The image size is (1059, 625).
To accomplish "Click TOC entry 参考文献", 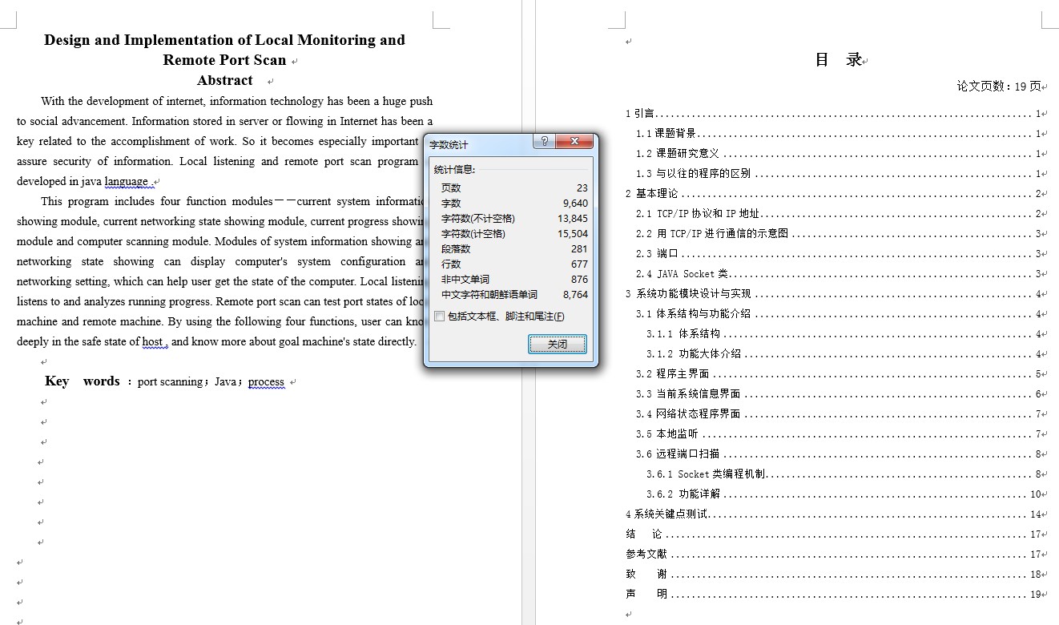I will coord(833,554).
